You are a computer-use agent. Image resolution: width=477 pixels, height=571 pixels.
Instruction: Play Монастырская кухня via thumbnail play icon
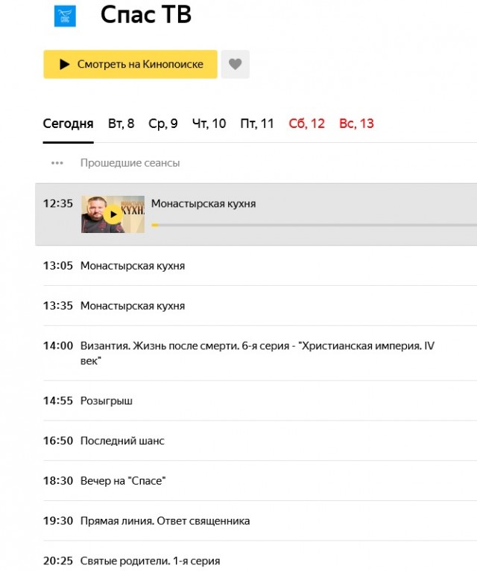click(113, 214)
